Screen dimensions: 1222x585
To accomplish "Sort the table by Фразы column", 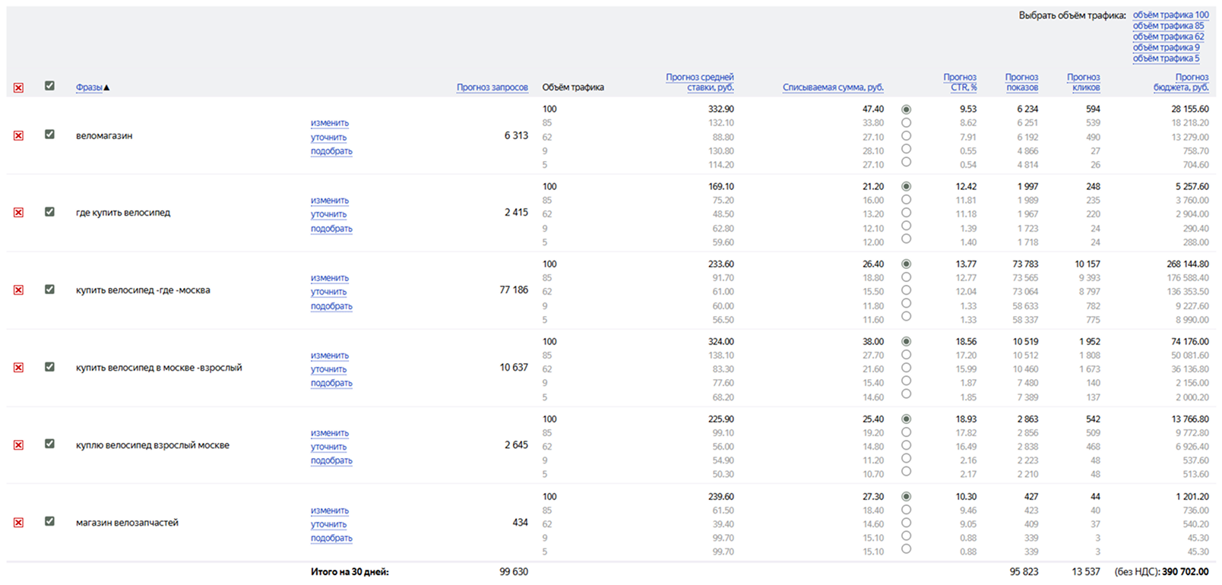I will tap(89, 87).
